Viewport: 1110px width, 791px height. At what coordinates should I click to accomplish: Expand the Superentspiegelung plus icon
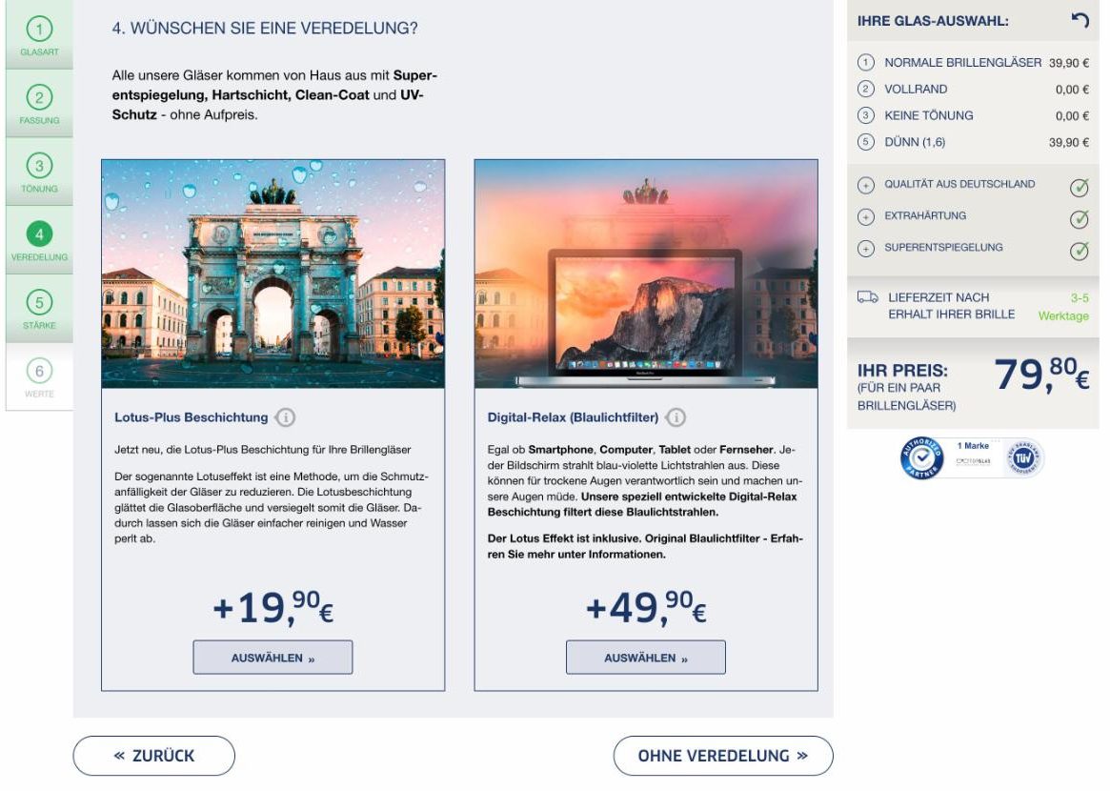[866, 249]
